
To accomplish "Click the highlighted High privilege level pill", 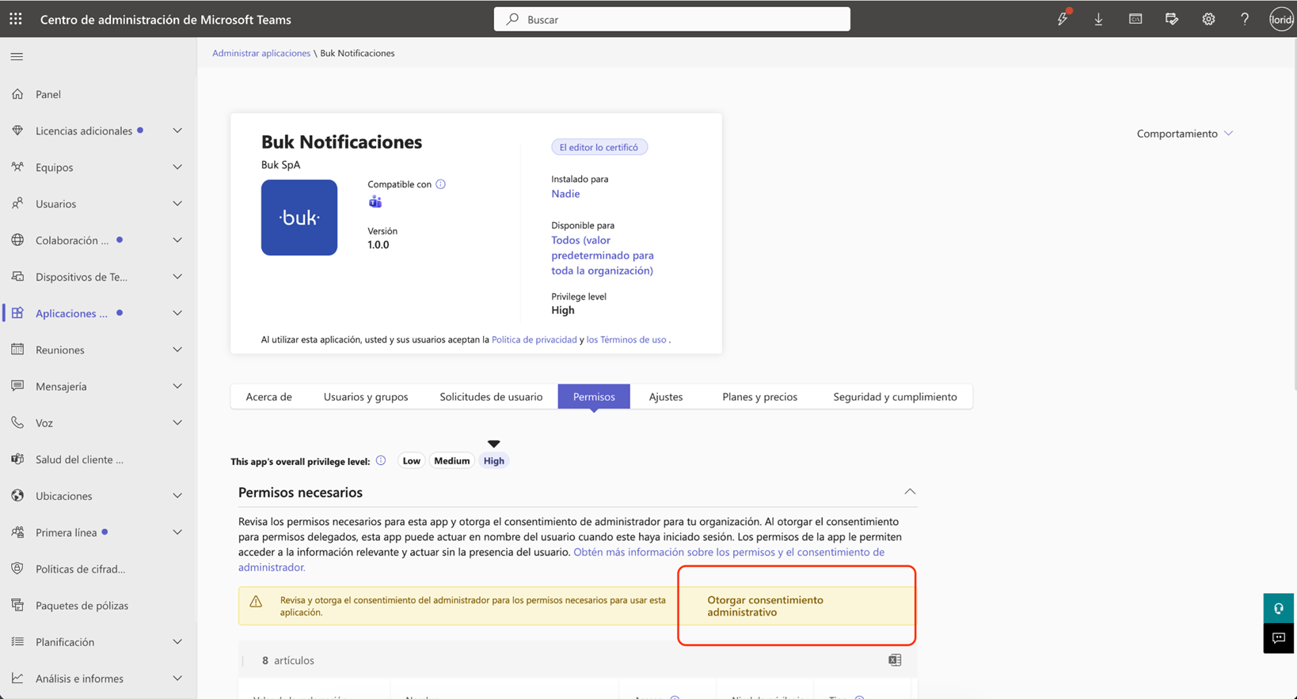I will [494, 461].
